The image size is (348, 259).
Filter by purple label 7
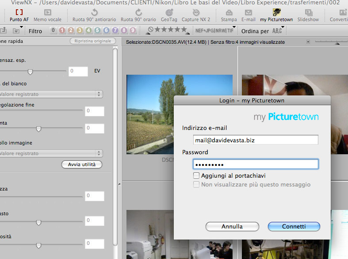[115, 30]
